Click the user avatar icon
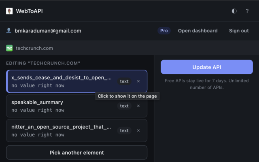This screenshot has width=259, height=162. tap(9, 31)
